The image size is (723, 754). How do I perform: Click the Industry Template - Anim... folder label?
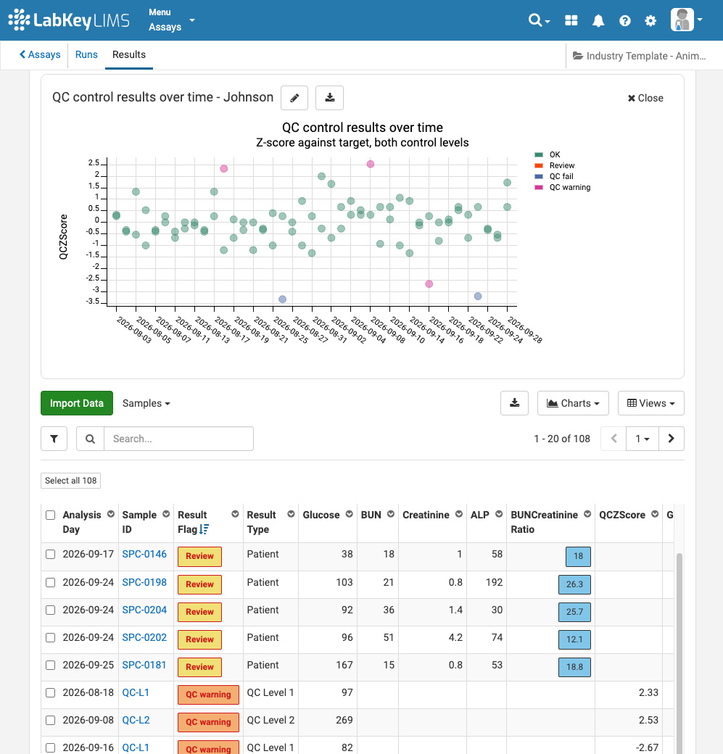pyautogui.click(x=646, y=56)
